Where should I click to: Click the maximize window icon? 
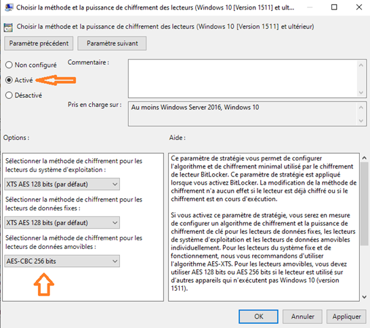[334, 7]
